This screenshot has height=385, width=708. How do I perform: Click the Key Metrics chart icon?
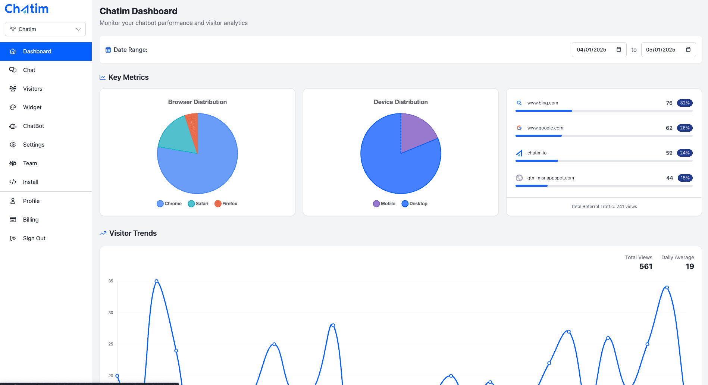[102, 77]
